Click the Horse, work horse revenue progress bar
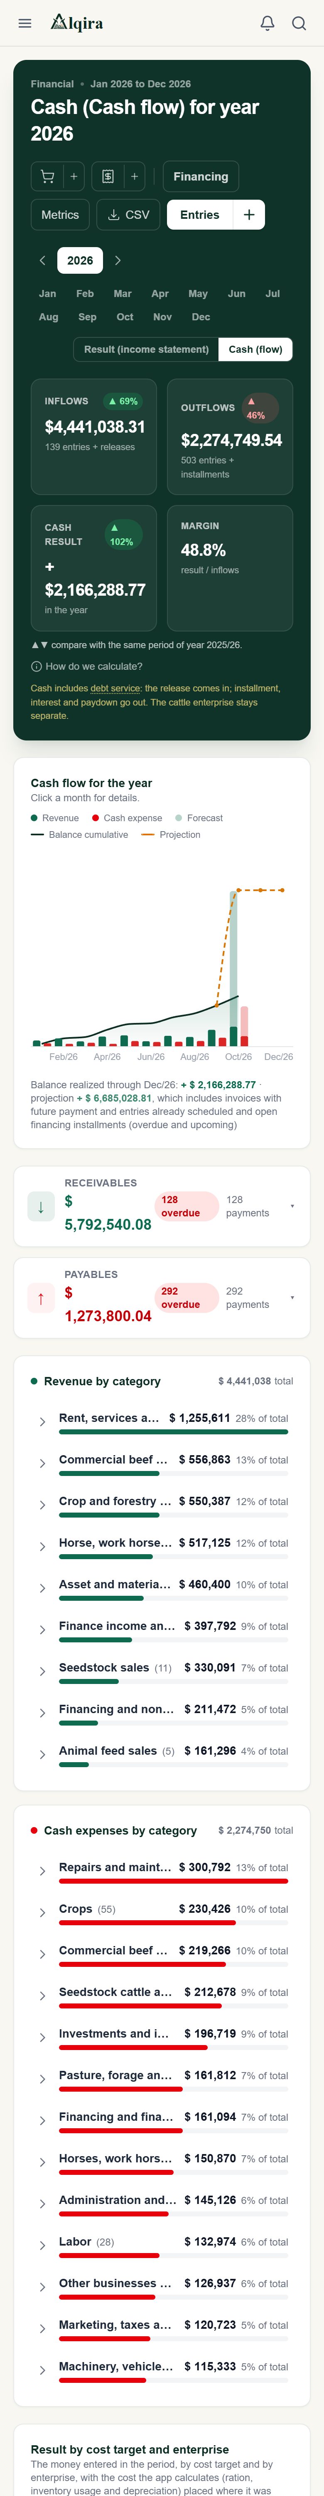Viewport: 324px width, 2496px height. (x=173, y=1557)
